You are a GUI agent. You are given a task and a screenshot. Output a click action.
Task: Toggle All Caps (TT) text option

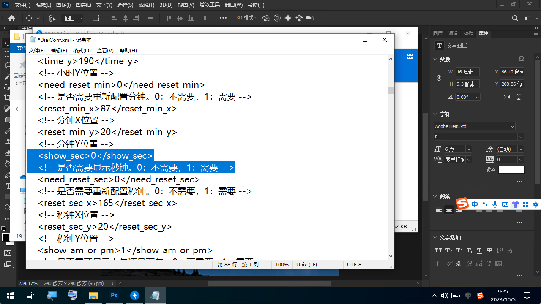coord(438,250)
